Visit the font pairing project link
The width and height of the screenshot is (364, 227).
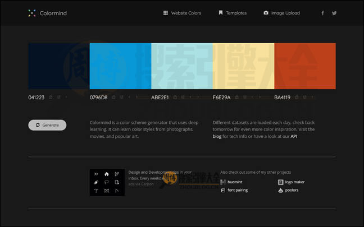coord(238,190)
